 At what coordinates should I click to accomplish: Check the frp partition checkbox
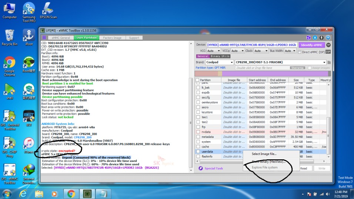click(x=198, y=127)
